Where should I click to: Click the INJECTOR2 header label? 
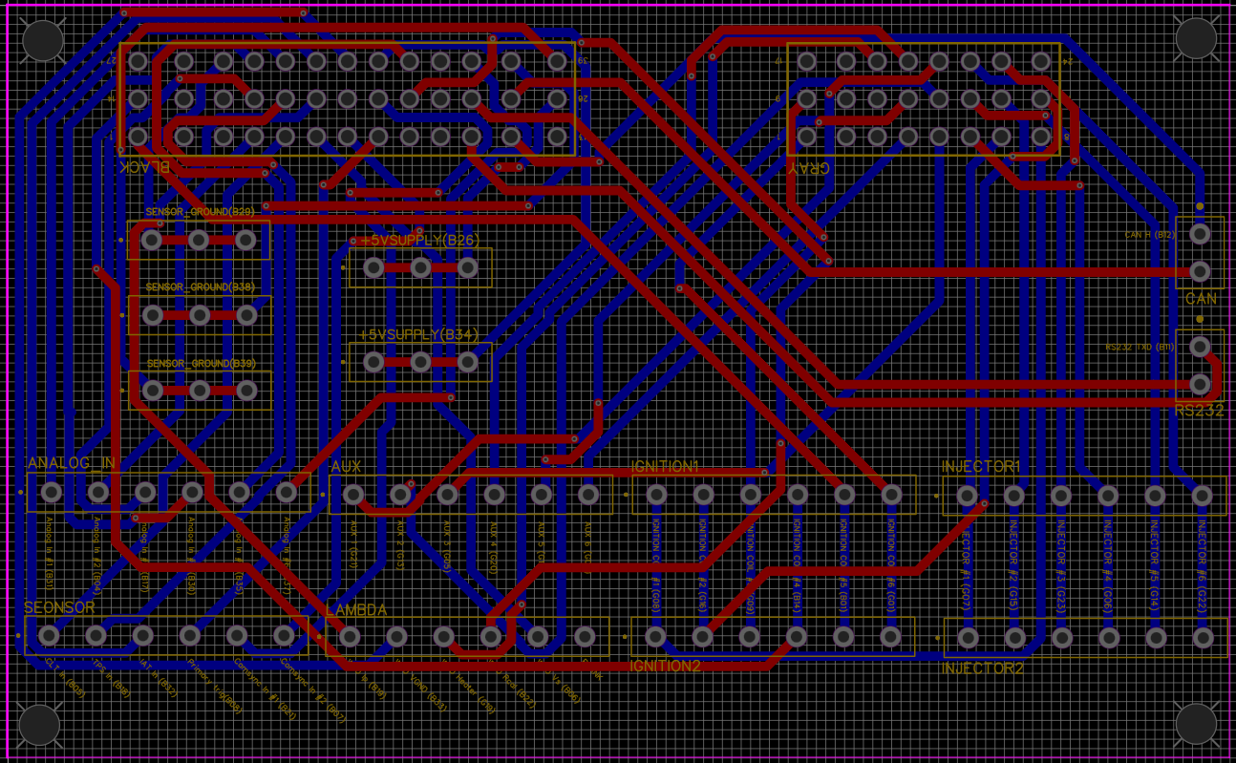pos(983,668)
